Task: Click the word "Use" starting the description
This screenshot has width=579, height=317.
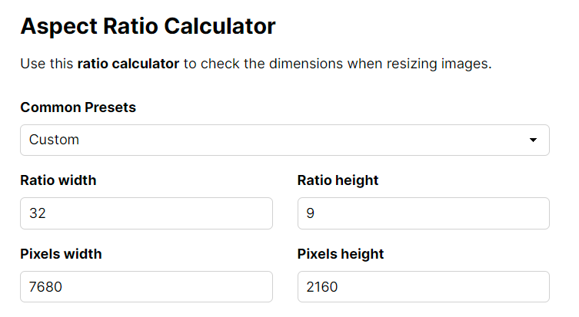Action: 32,64
